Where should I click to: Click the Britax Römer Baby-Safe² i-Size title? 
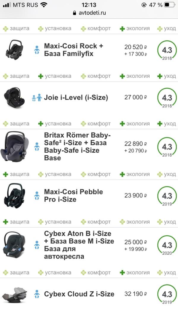78,146
